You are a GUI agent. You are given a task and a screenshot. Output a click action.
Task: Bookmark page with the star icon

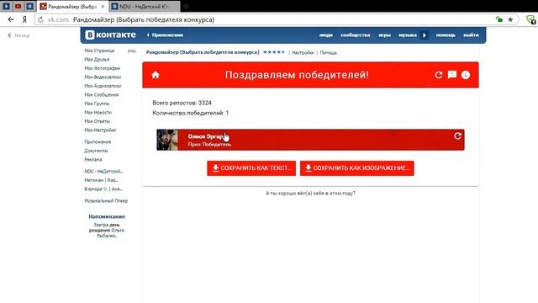coord(510,19)
